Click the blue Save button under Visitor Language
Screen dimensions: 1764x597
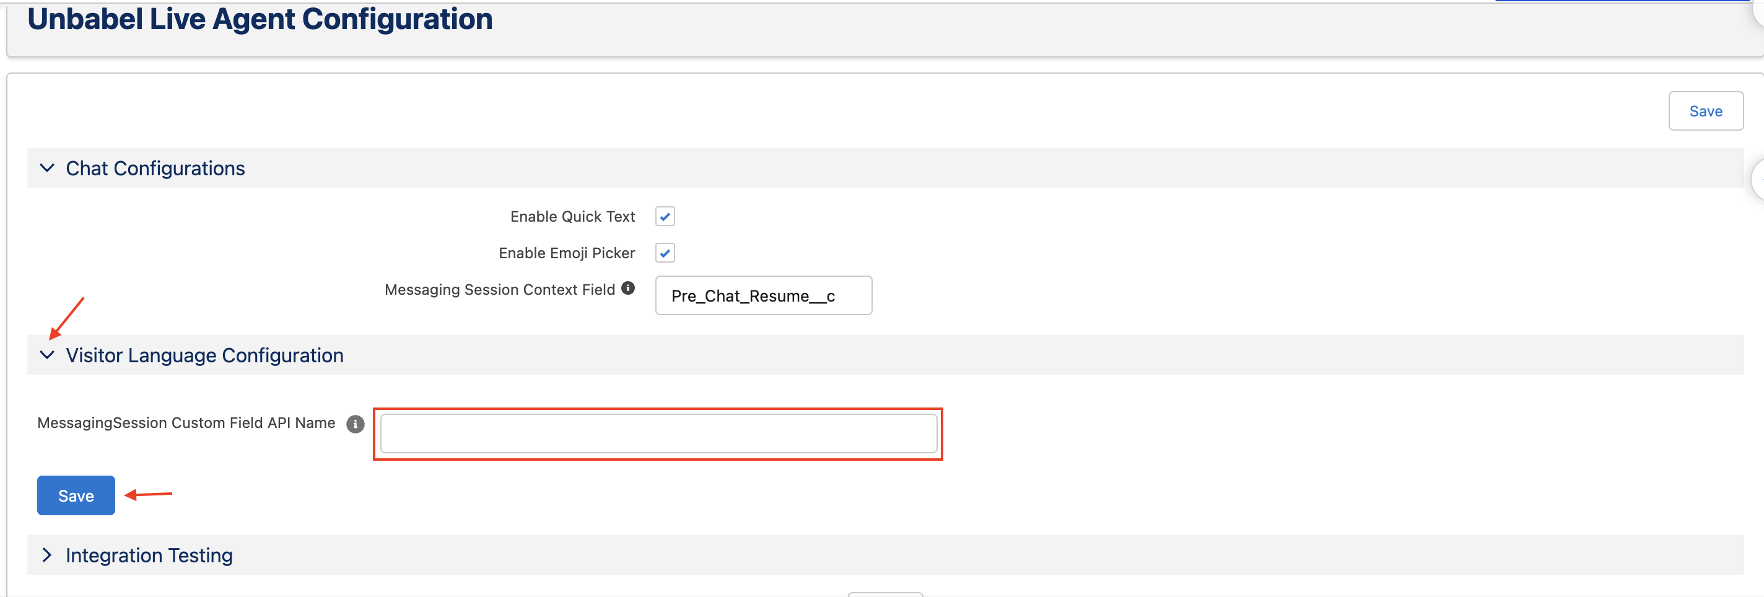pos(76,495)
